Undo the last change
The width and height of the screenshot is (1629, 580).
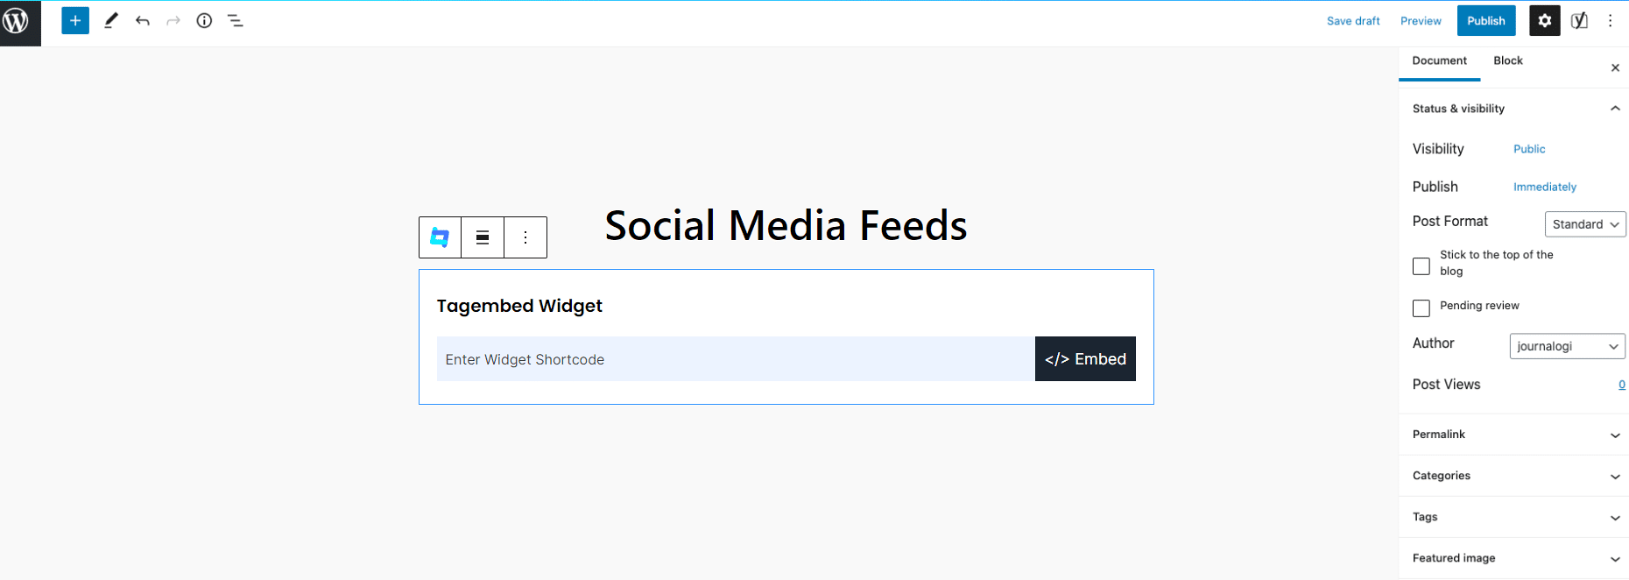tap(143, 21)
